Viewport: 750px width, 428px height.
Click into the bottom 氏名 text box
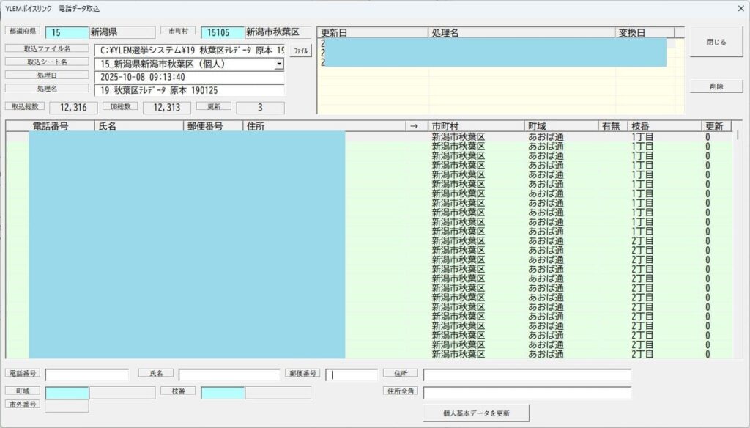(x=229, y=375)
